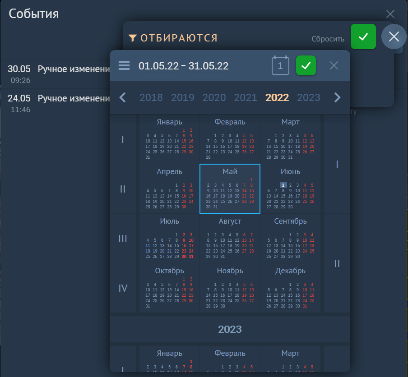Select quarter IV of 2022

point(123,288)
